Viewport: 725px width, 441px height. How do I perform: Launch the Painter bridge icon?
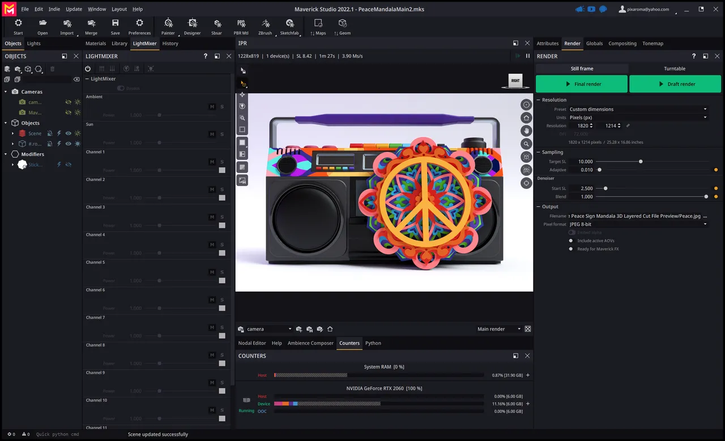pyautogui.click(x=168, y=26)
